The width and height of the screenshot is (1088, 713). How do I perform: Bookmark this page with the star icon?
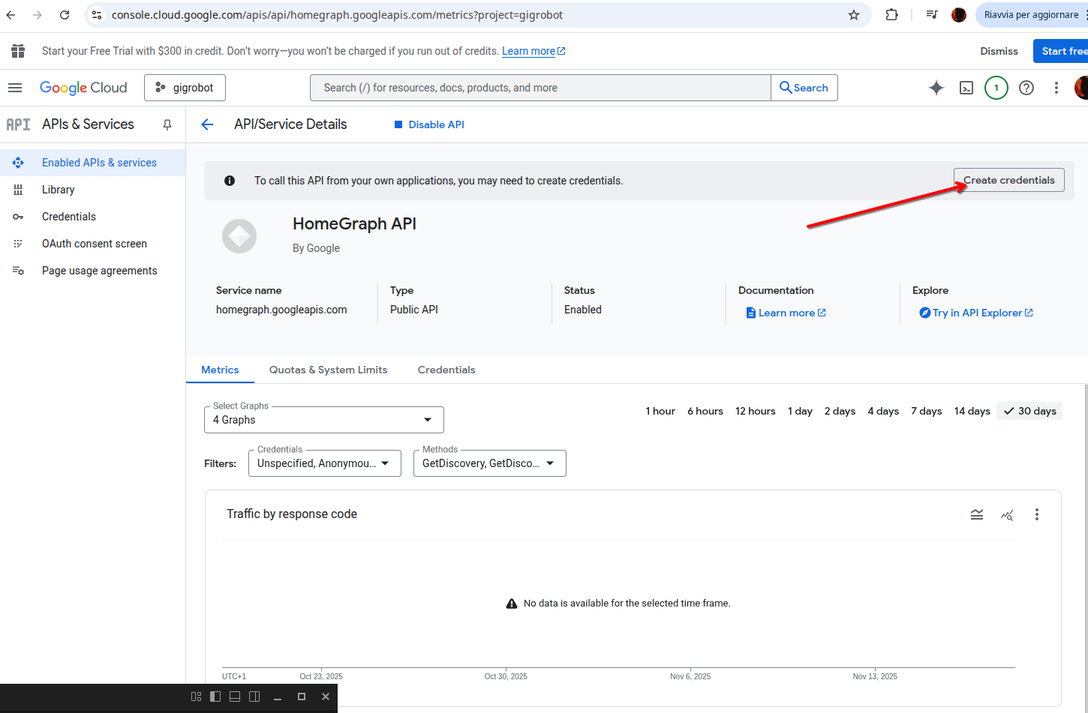click(853, 15)
